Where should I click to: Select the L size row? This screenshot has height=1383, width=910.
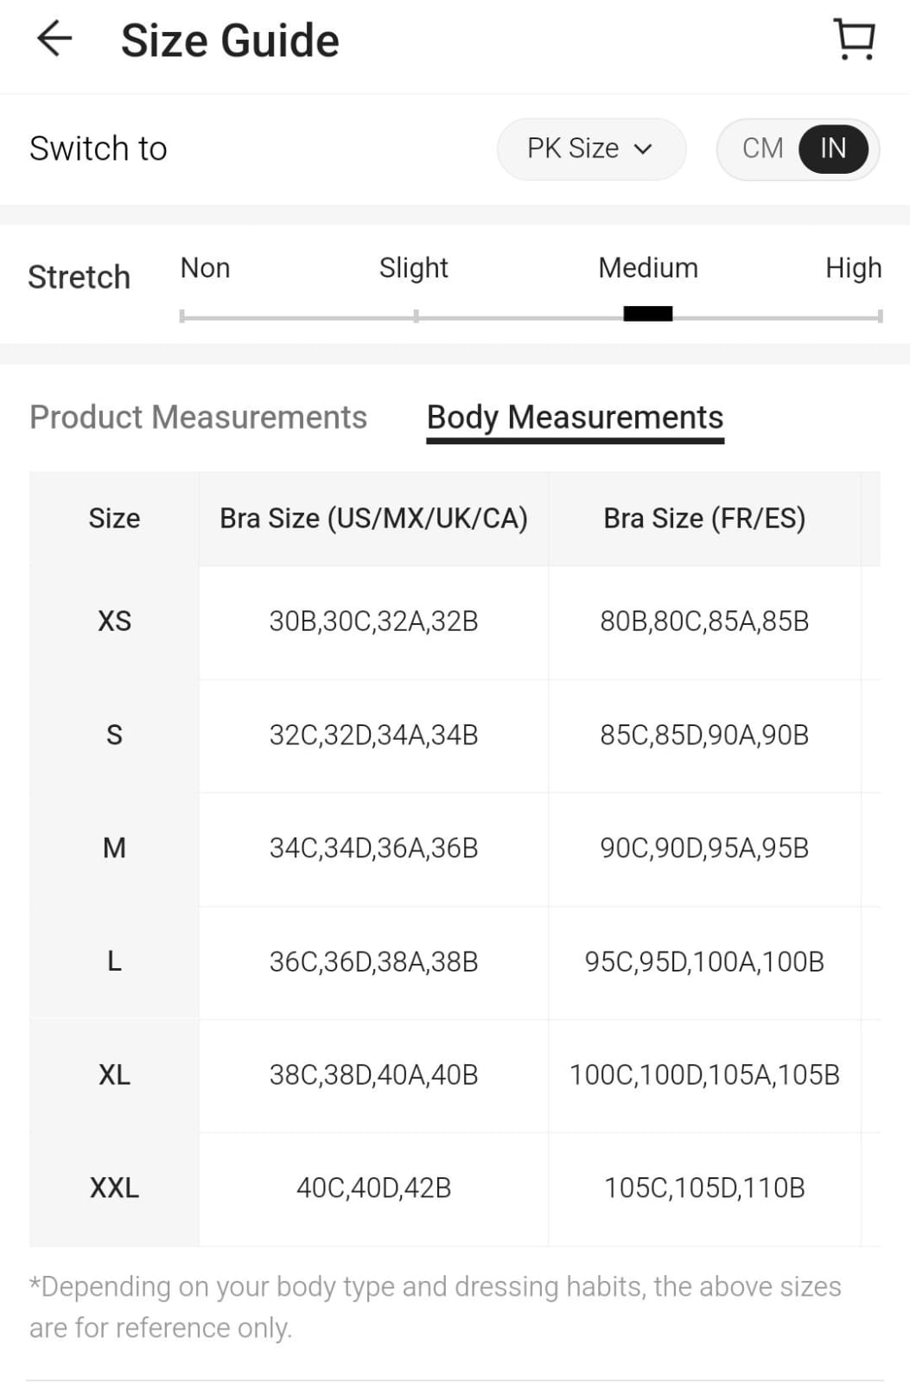tap(114, 962)
